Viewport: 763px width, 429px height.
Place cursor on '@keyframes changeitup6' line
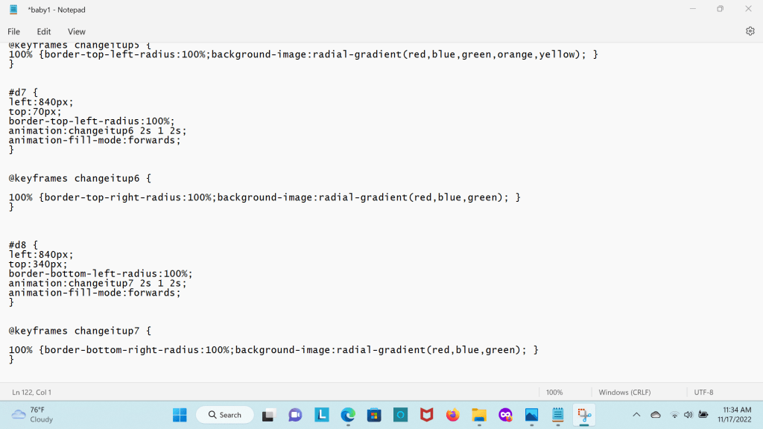[80, 179]
